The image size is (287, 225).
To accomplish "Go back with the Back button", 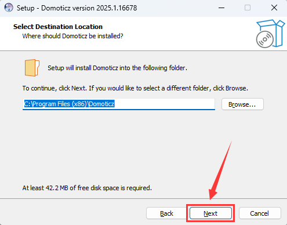I will tap(166, 213).
